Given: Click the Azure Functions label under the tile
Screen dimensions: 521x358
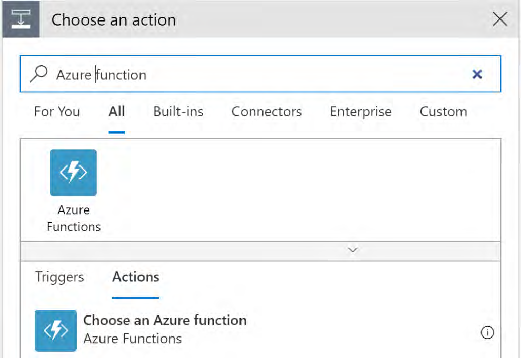Looking at the screenshot, I should (x=73, y=218).
